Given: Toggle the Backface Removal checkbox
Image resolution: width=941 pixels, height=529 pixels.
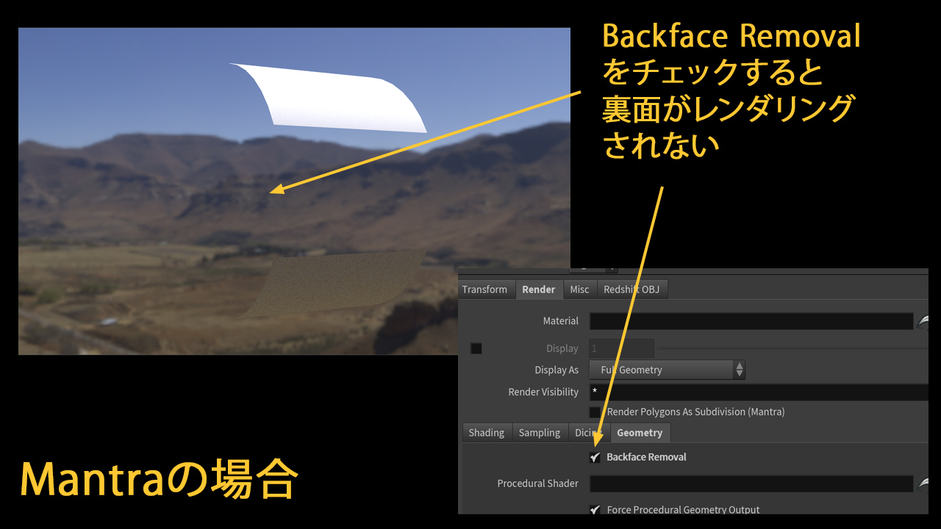Looking at the screenshot, I should (595, 457).
